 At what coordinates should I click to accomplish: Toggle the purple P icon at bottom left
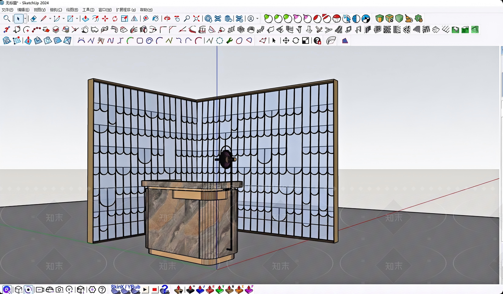[7, 289]
